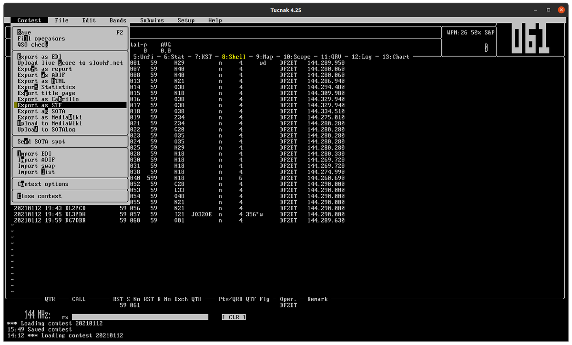Open the 12:Log tab

pyautogui.click(x=362, y=57)
